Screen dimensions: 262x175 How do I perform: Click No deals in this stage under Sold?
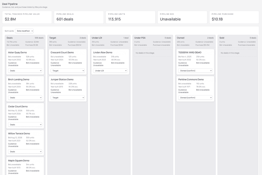point(230,53)
